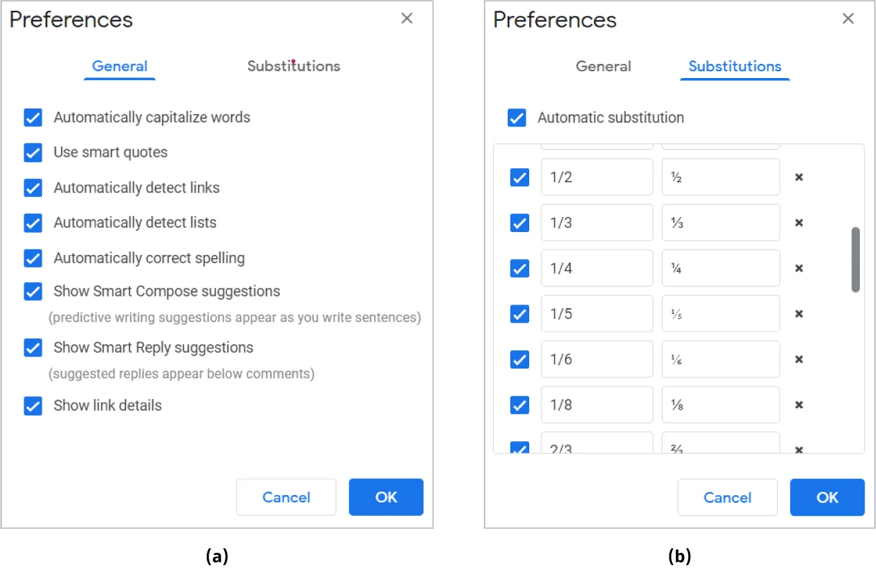The height and width of the screenshot is (569, 876).
Task: Remove the 1/2 substitution entry
Action: pyautogui.click(x=799, y=177)
